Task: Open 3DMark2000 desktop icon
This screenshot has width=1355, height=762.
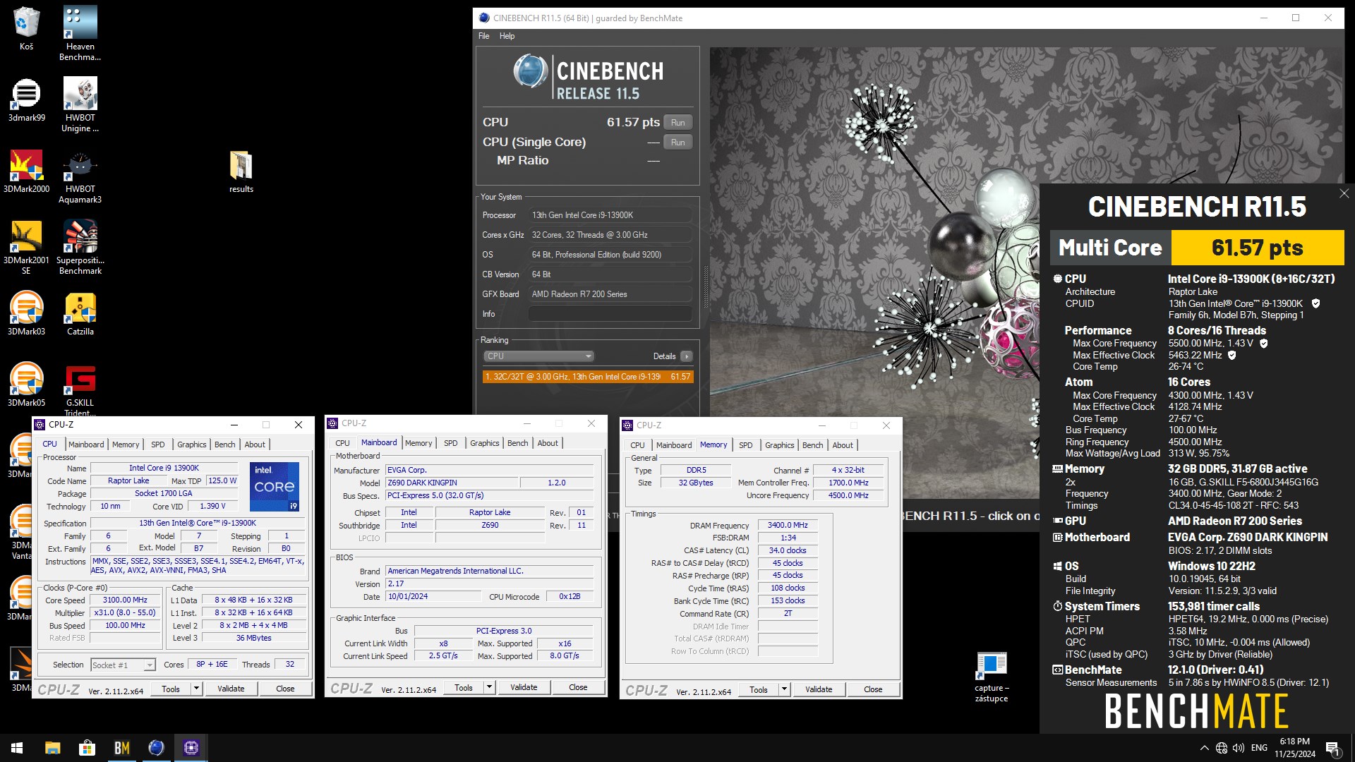Action: pyautogui.click(x=26, y=171)
